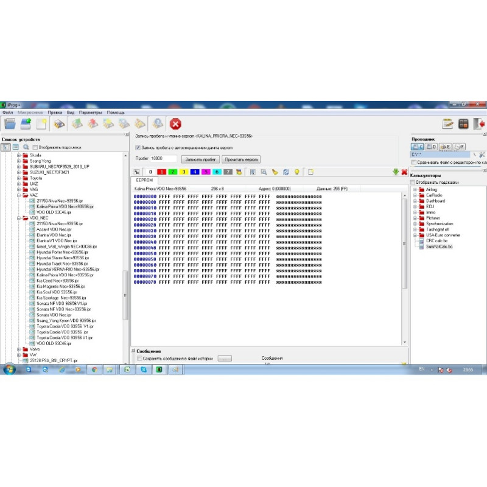Click the lightbulb icon in editor toolbar
Screen dimensions: 487x487
pos(297,172)
